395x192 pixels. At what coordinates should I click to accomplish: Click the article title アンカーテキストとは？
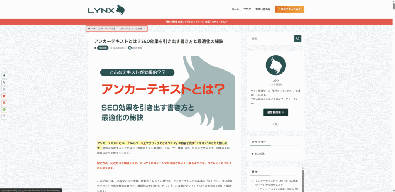click(x=159, y=41)
